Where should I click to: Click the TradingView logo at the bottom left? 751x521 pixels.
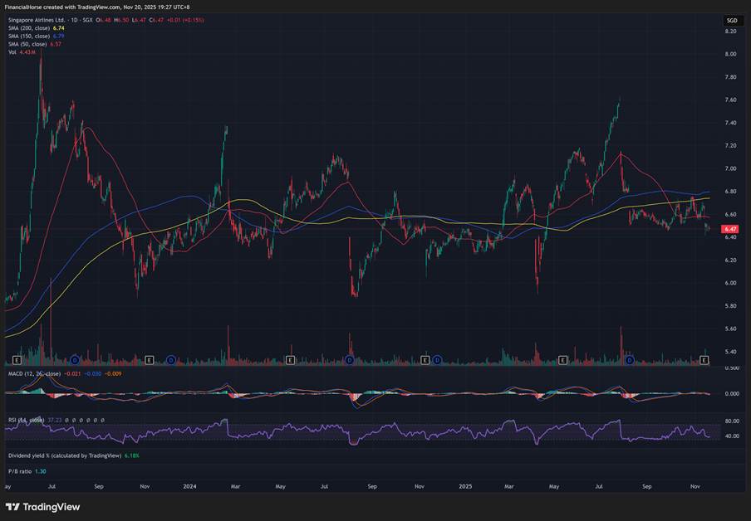[42, 507]
